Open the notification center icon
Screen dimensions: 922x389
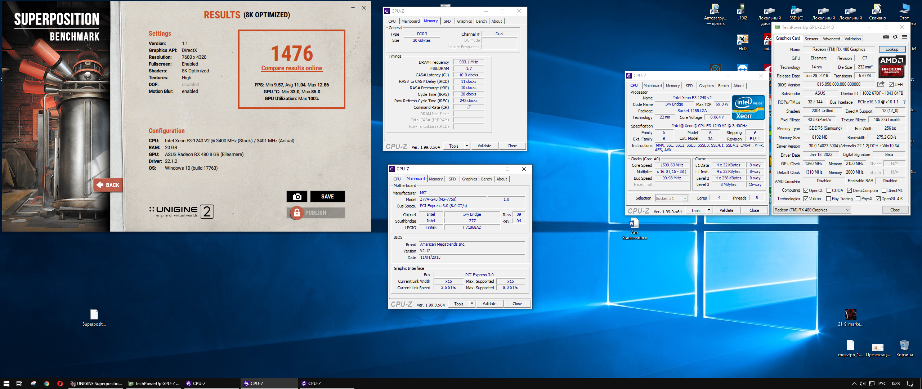(x=910, y=384)
